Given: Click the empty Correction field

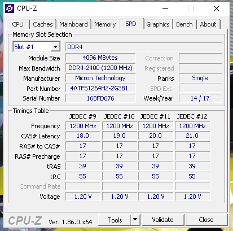Looking at the screenshot, I should 200,58.
